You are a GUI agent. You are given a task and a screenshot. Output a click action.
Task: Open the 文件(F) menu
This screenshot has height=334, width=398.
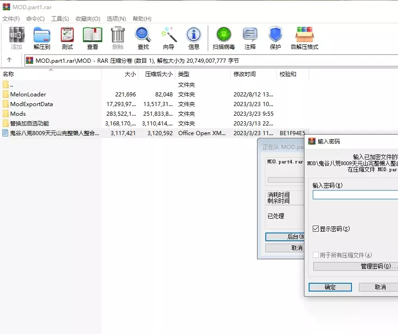tap(11, 19)
